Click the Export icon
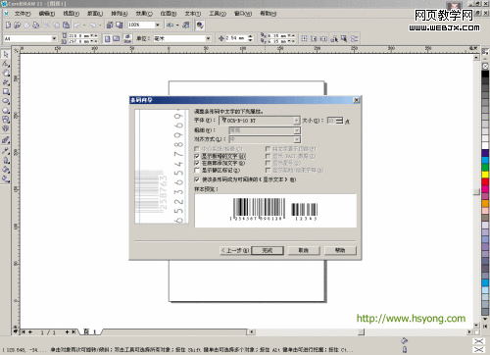 click(x=120, y=25)
